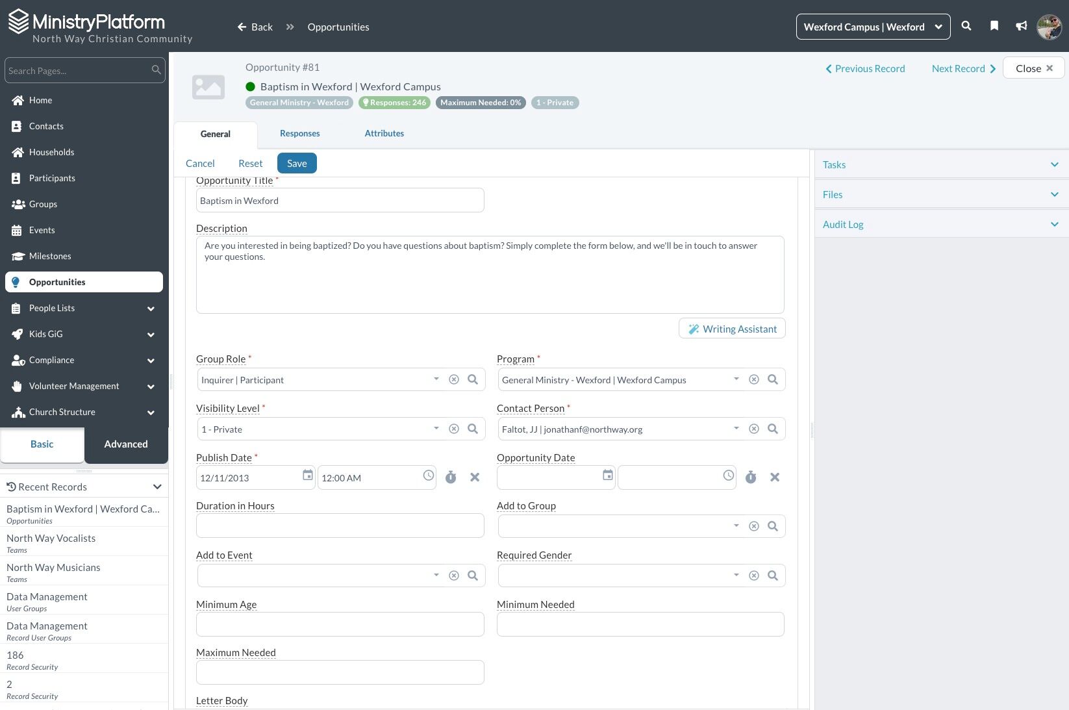Select the General tab
Image resolution: width=1069 pixels, height=710 pixels.
pos(215,134)
